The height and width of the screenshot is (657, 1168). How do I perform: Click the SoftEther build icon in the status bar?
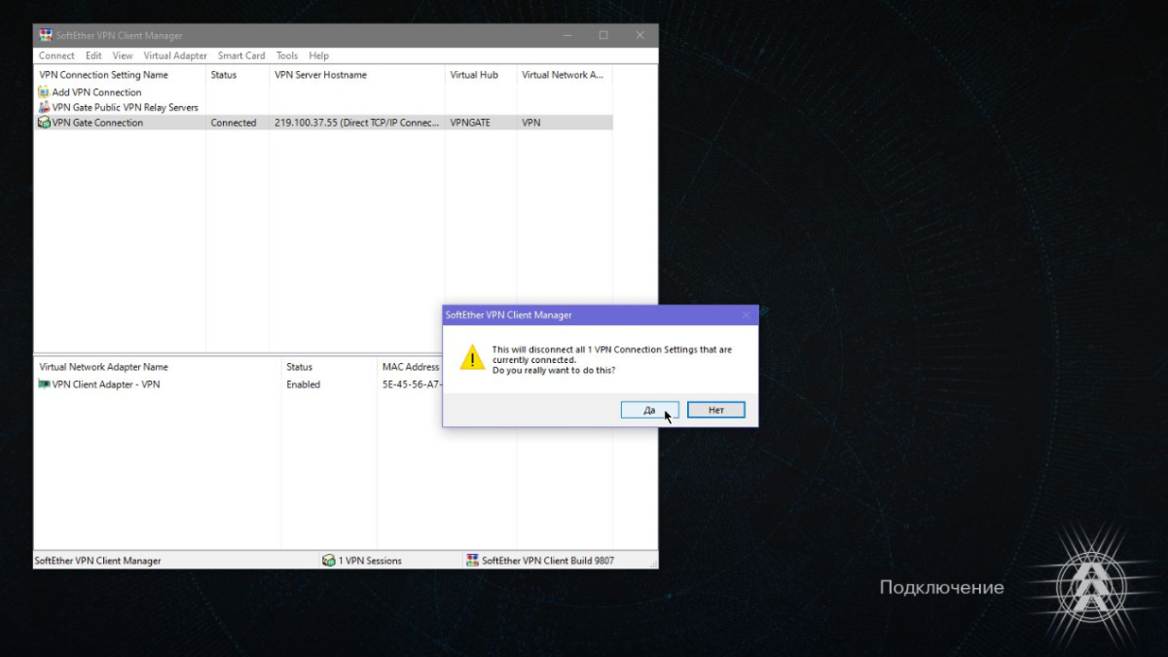[472, 561]
